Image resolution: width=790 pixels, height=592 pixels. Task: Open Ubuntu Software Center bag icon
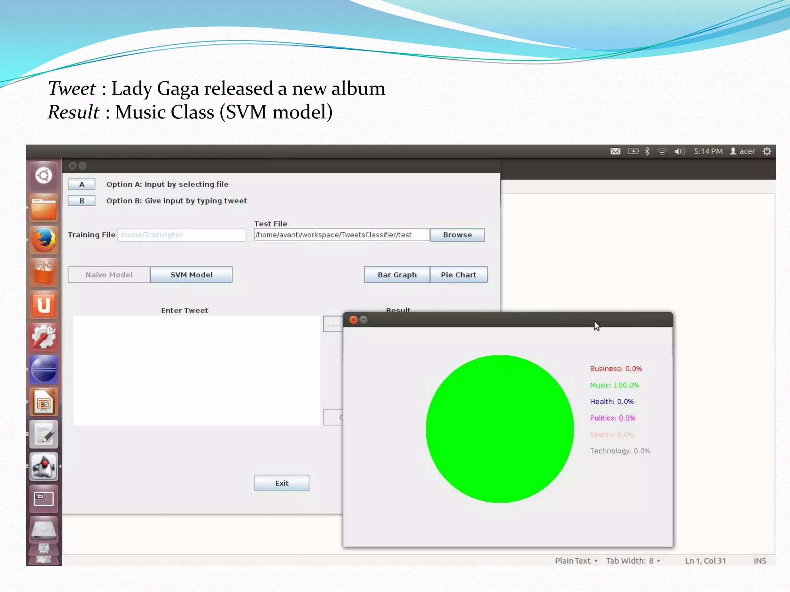tap(44, 272)
